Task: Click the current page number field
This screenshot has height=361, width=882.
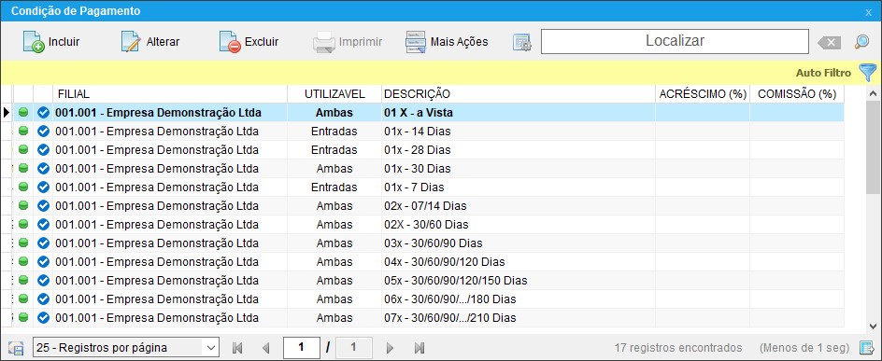Action: tap(302, 348)
